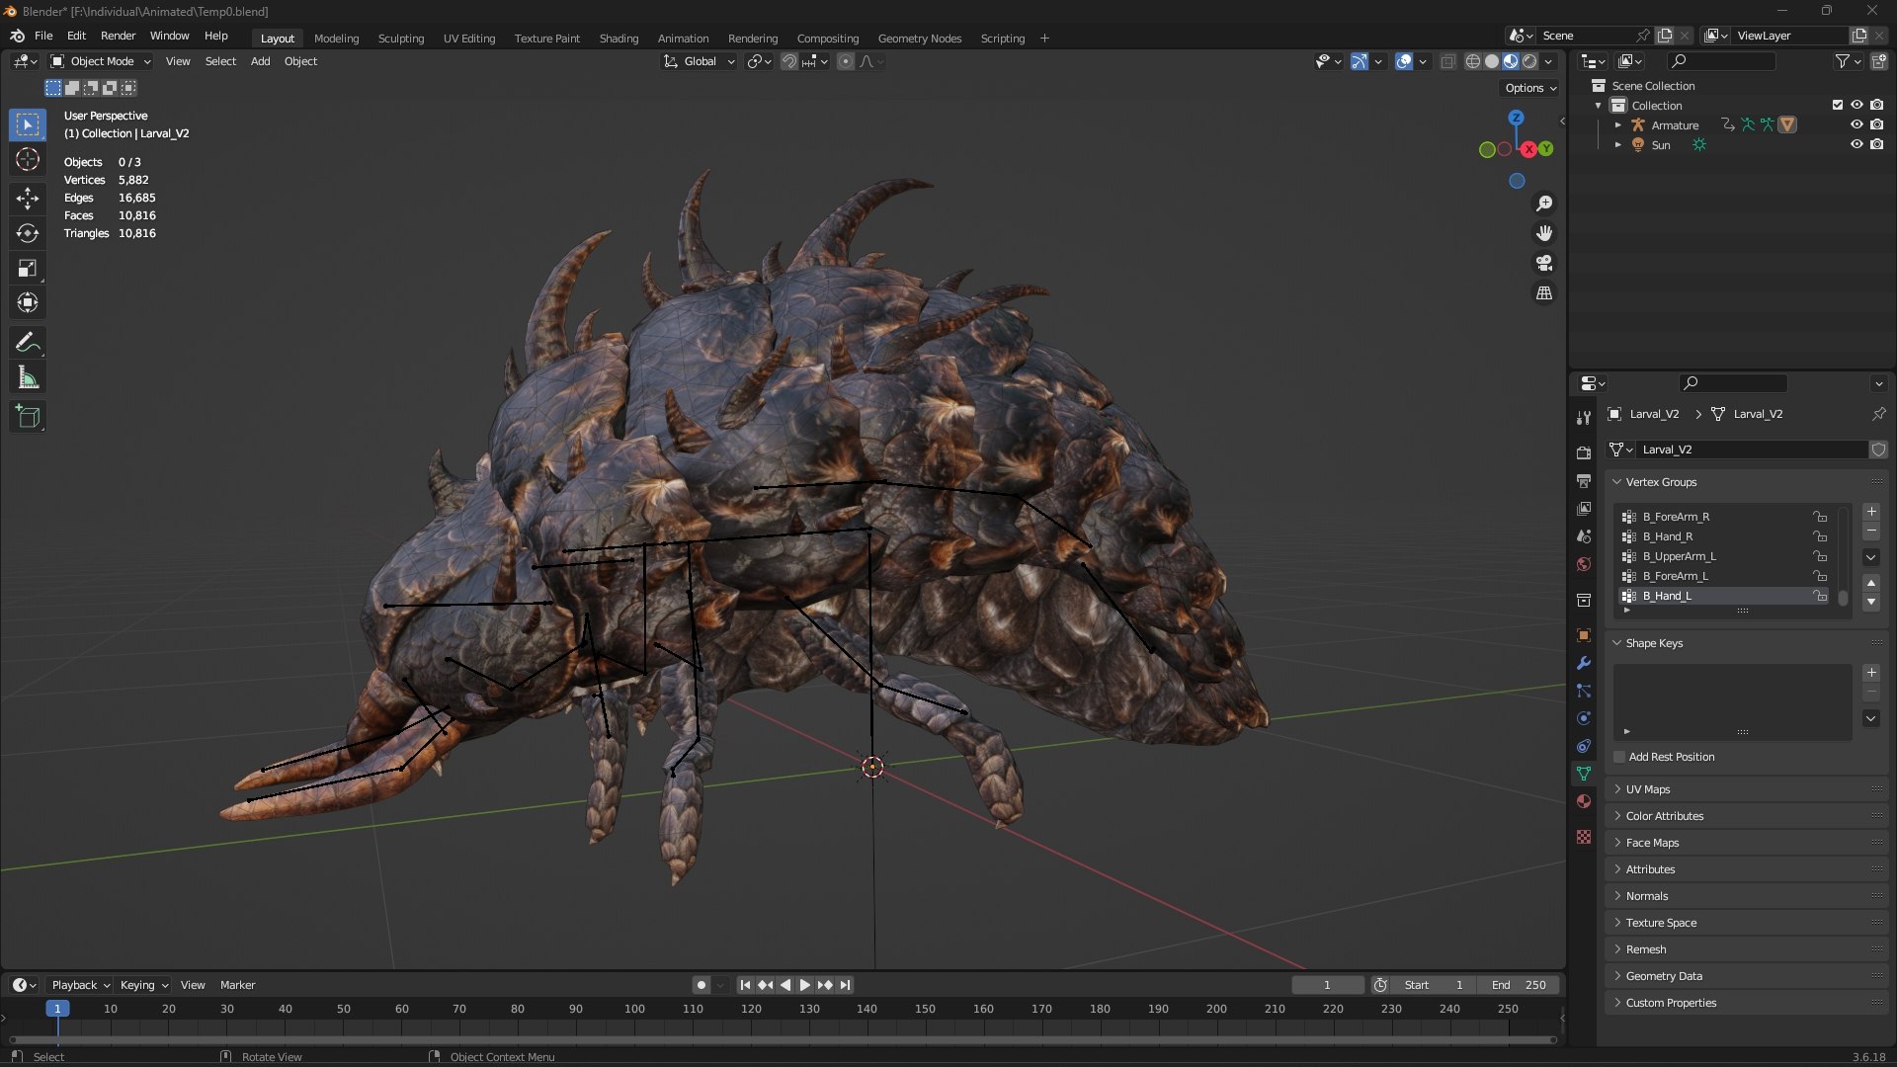Viewport: 1897px width, 1067px height.
Task: Select the Measure tool
Action: (28, 377)
